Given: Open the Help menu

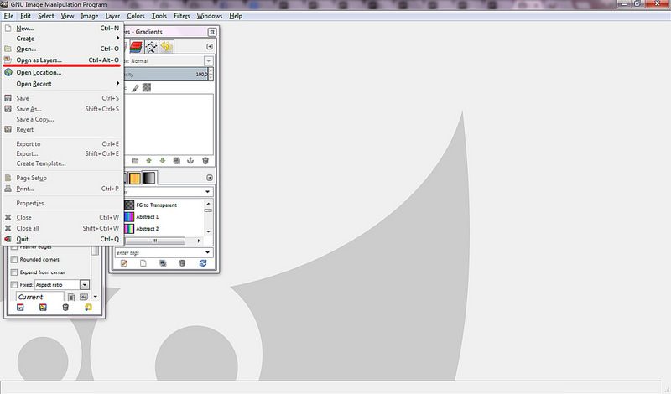Looking at the screenshot, I should coord(236,16).
